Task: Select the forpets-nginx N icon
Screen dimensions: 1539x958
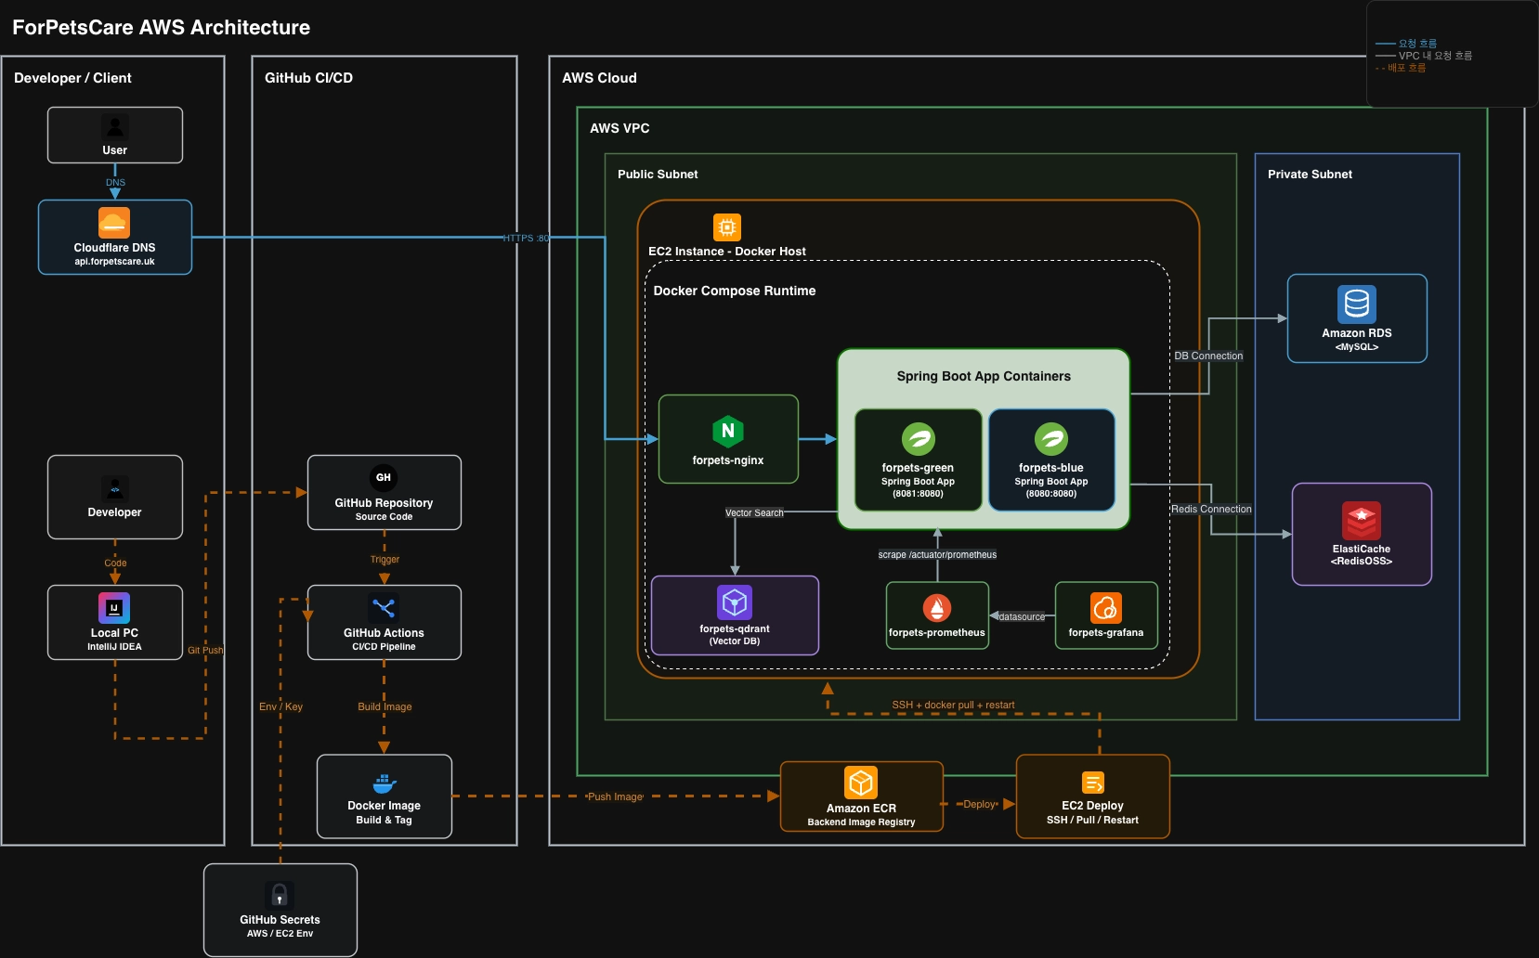Action: (x=728, y=431)
